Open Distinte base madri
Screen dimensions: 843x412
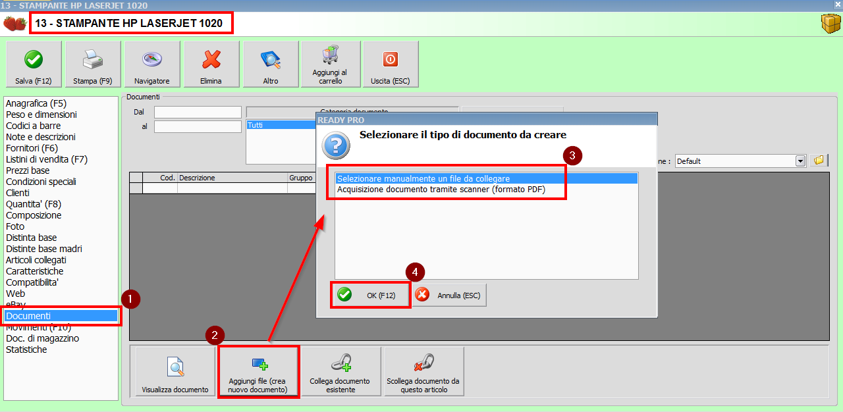[x=44, y=249]
